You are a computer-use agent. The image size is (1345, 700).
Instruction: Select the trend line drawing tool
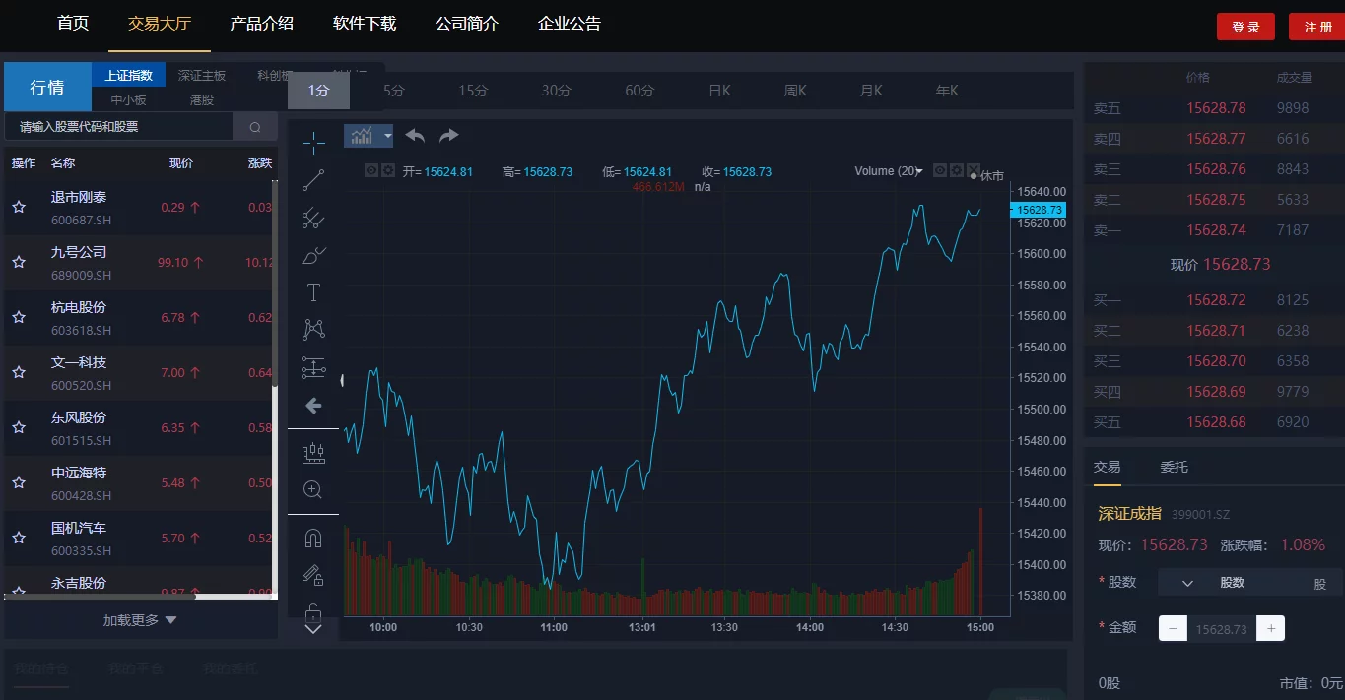(x=313, y=180)
